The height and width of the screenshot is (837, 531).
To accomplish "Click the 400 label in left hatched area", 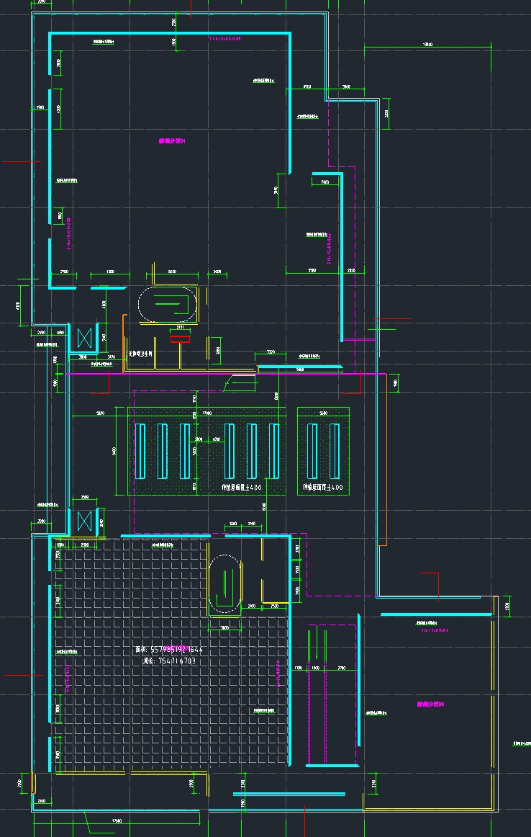I will click(x=242, y=488).
